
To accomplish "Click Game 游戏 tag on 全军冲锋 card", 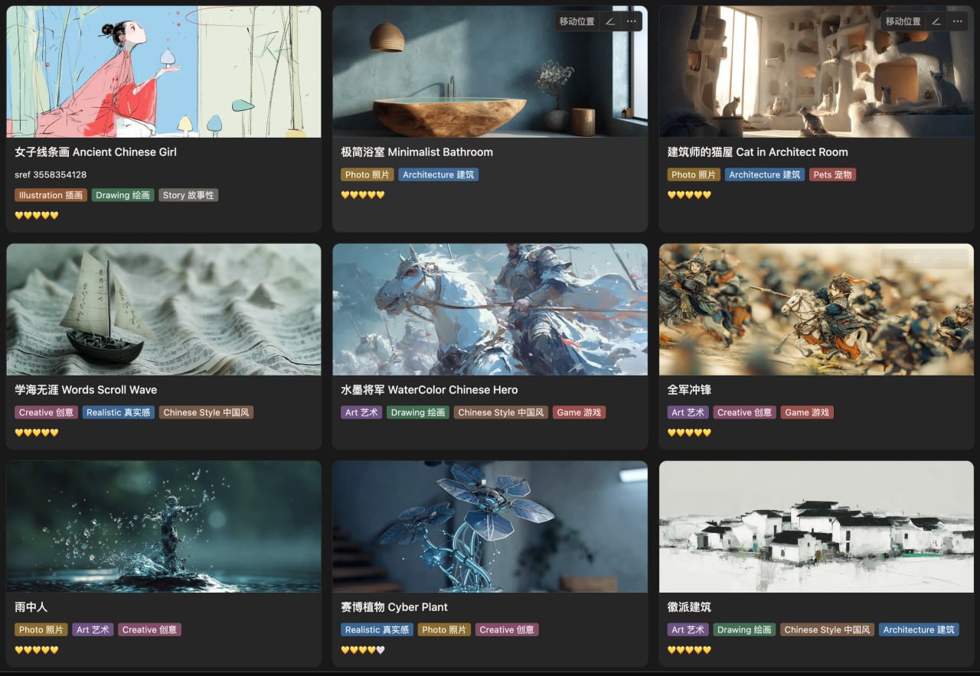I will tap(807, 413).
